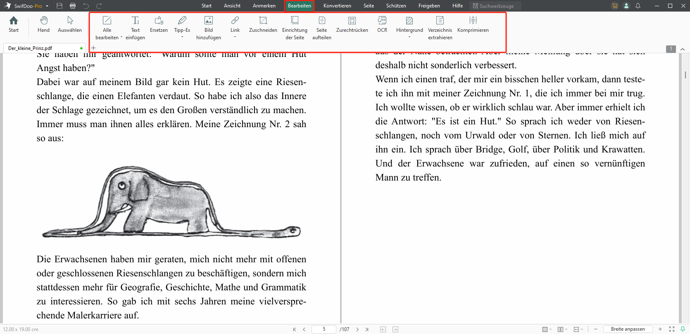Expand the Alle bearbeiten dropdown arrow

tap(121, 37)
